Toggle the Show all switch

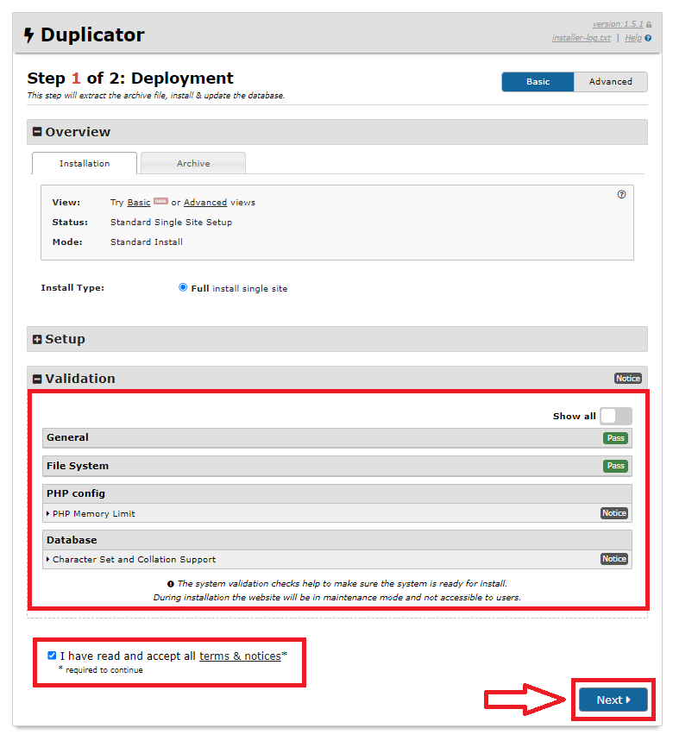tap(616, 416)
